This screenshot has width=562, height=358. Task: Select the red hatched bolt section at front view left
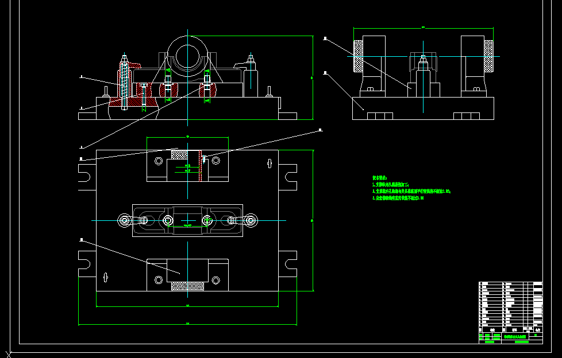(125, 86)
